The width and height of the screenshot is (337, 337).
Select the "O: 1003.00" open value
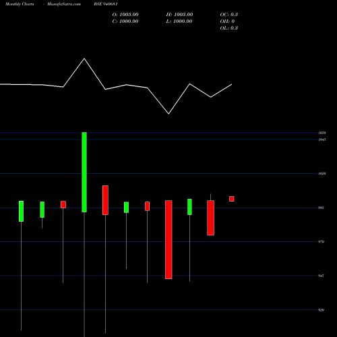click(x=125, y=15)
